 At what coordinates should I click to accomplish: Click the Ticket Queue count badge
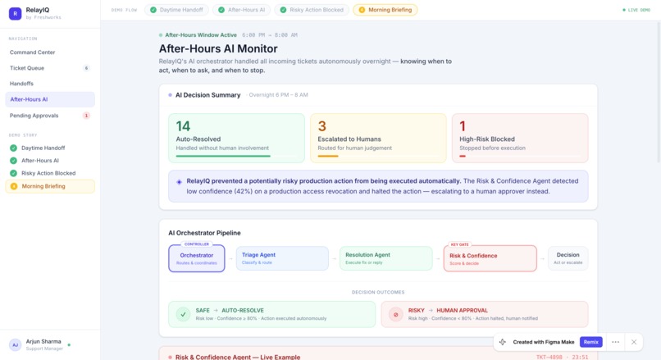[86, 68]
